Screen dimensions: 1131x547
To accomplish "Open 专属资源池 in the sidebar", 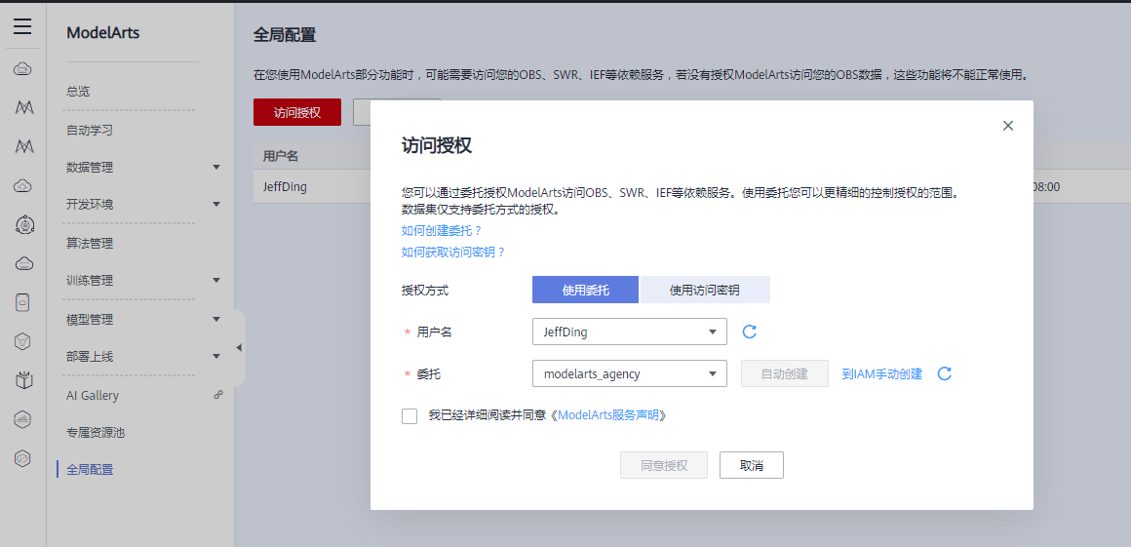I will point(96,433).
